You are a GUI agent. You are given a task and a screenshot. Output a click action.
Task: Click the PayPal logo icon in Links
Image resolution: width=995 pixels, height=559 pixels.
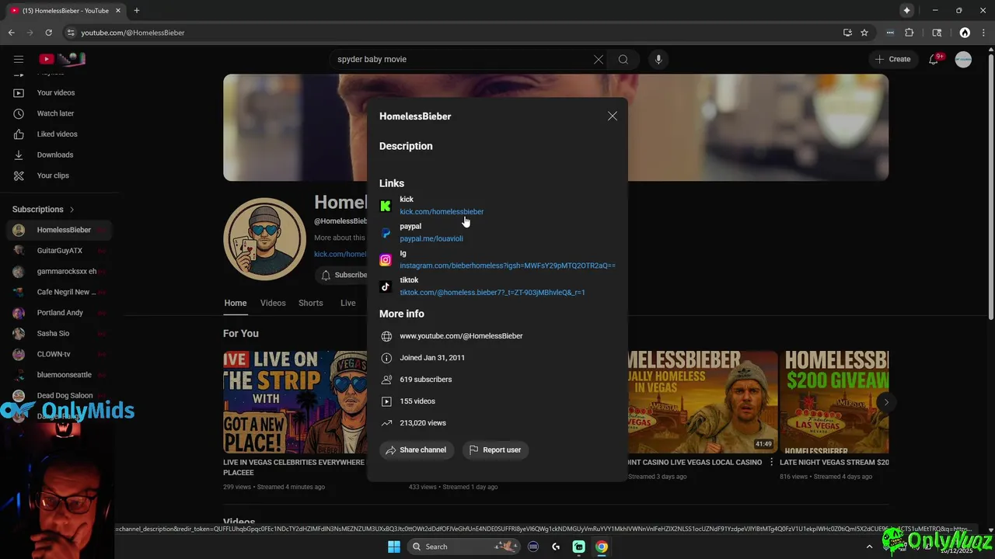[386, 233]
